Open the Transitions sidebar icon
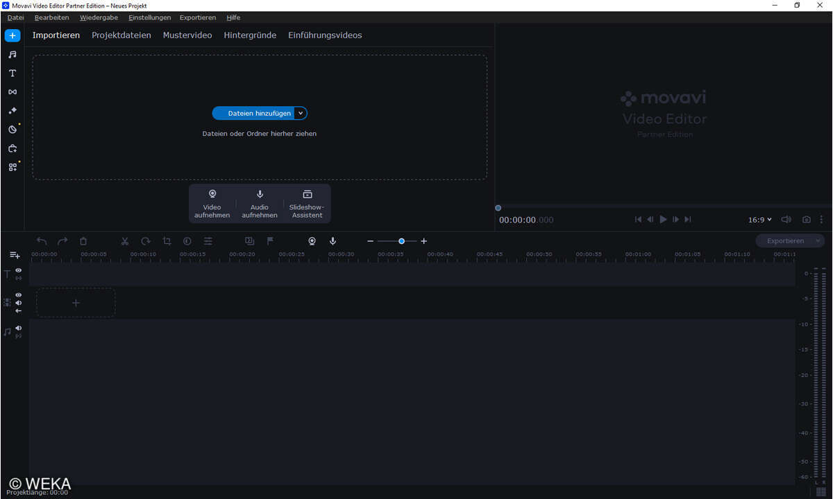Viewport: 833px width, 499px height. pos(12,91)
